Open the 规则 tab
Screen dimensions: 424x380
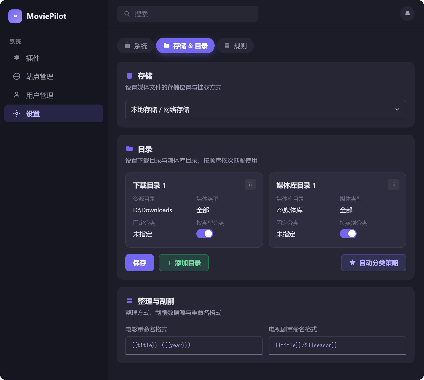click(235, 46)
